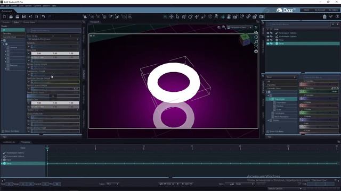
Task: Click the Base Color swatch
Action: point(55,53)
